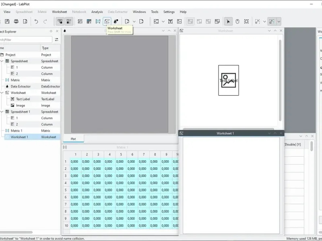Click the break layout toolbar icon

pos(217,22)
